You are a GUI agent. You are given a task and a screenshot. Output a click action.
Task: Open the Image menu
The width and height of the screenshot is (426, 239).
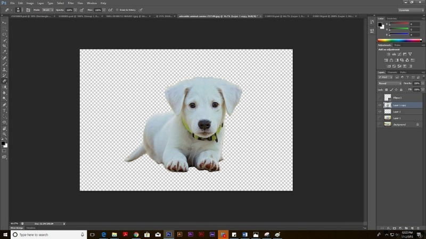[30, 3]
